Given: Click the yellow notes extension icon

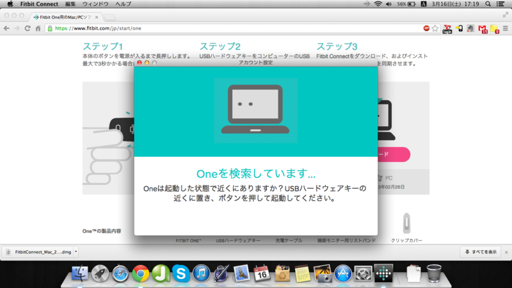Looking at the screenshot, I should tap(495, 29).
